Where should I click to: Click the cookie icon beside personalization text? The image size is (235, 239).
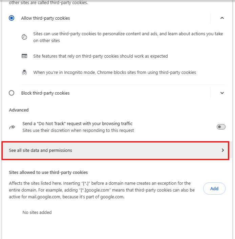pos(24,37)
